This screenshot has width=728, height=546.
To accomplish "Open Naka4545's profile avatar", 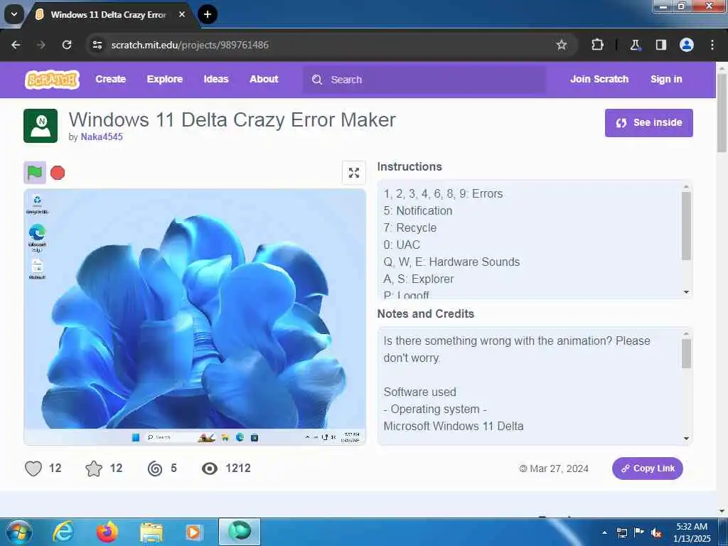I will click(x=41, y=126).
